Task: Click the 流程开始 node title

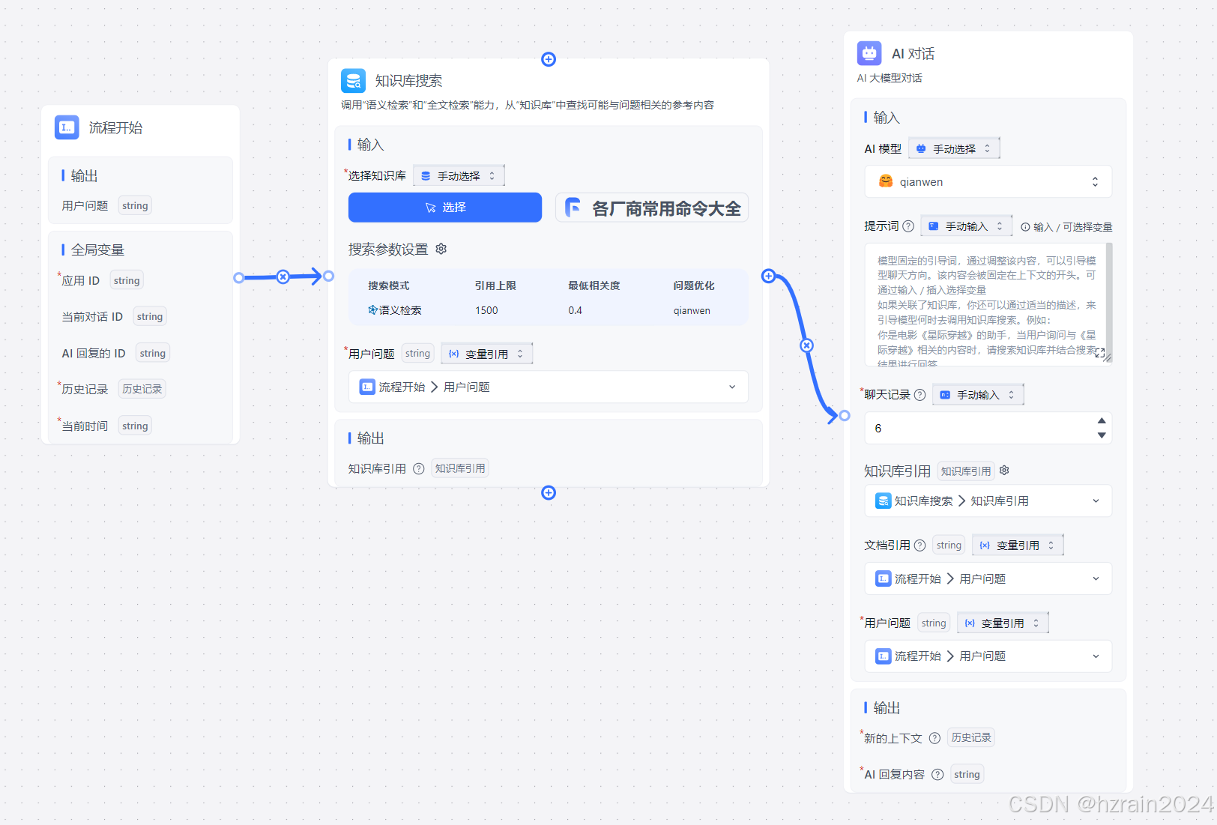Action: [x=115, y=127]
